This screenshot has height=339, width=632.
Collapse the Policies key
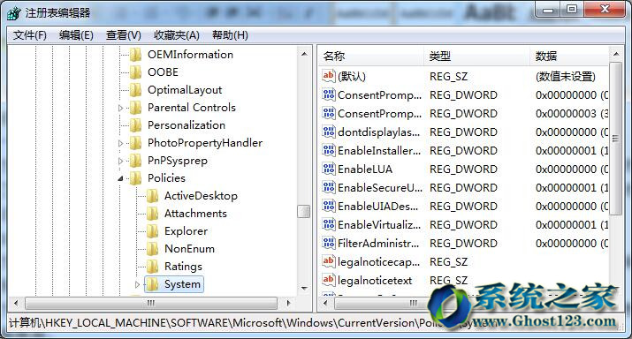point(120,178)
